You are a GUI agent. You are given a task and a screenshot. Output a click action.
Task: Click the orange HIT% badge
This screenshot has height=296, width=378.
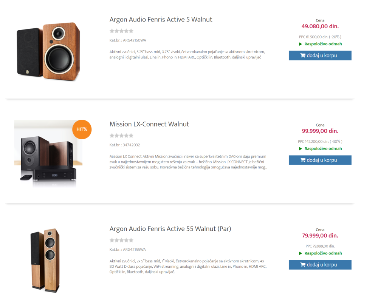(82, 129)
